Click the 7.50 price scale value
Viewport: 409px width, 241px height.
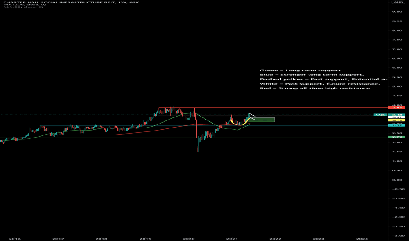pyautogui.click(x=397, y=40)
